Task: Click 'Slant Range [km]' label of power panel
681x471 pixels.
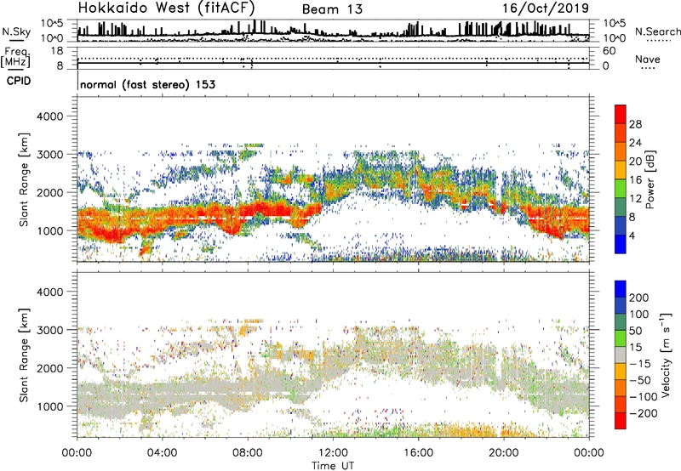Action: point(24,179)
